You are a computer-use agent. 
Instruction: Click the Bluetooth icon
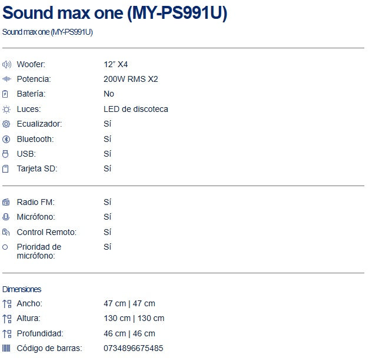tap(6, 139)
